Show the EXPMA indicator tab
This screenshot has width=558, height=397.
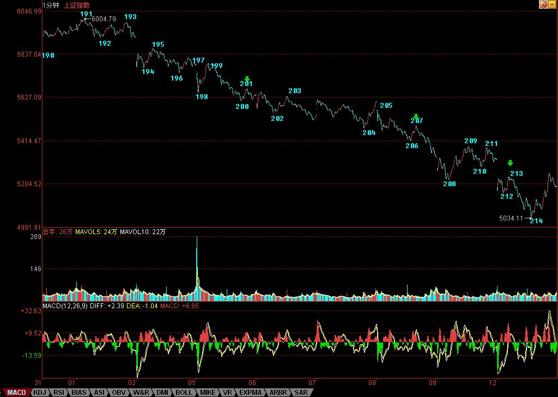click(251, 392)
